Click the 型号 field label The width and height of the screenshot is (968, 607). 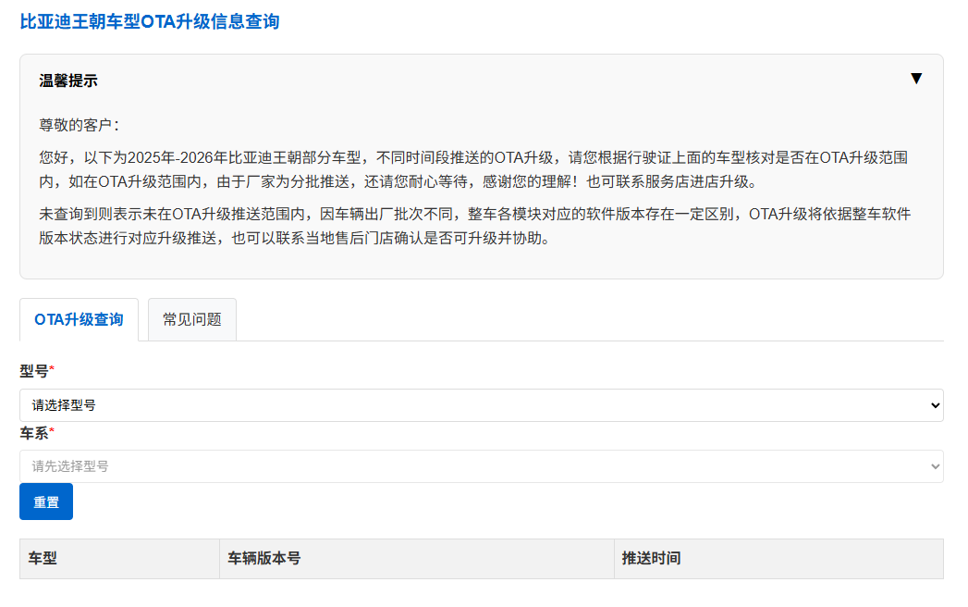point(34,370)
